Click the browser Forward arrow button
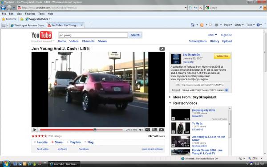Screen dimensions: 267x167 pos(9,8)
